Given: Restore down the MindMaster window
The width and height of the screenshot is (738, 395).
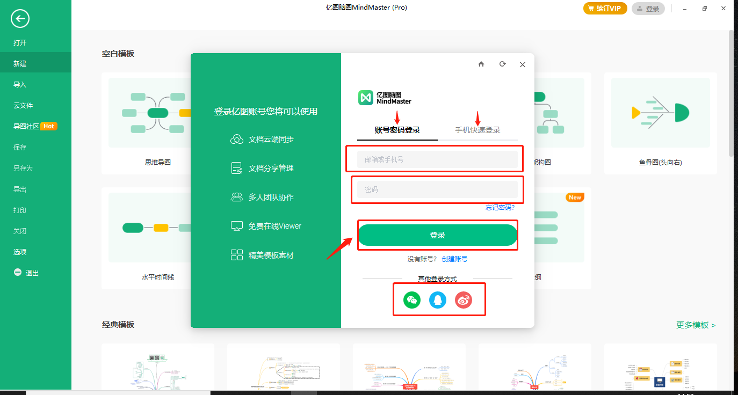Looking at the screenshot, I should pos(704,9).
